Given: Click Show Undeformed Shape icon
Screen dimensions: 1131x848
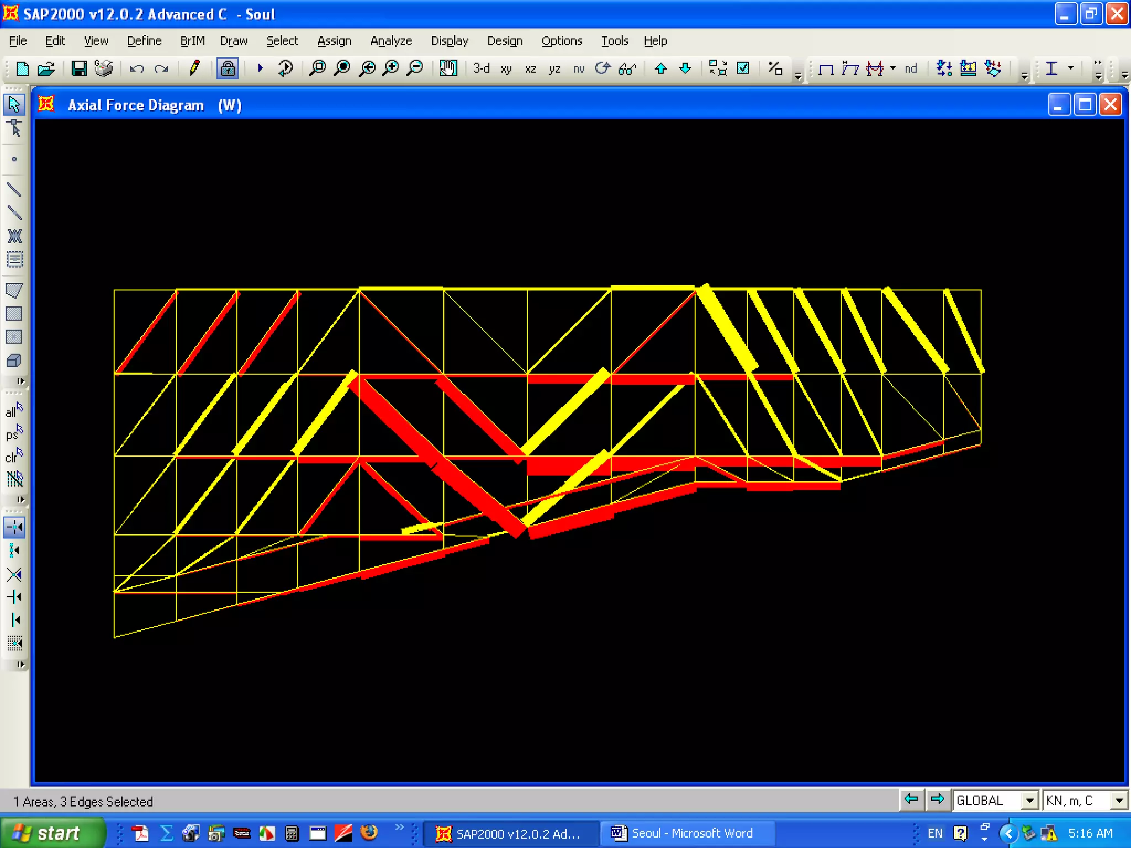Looking at the screenshot, I should [x=826, y=69].
